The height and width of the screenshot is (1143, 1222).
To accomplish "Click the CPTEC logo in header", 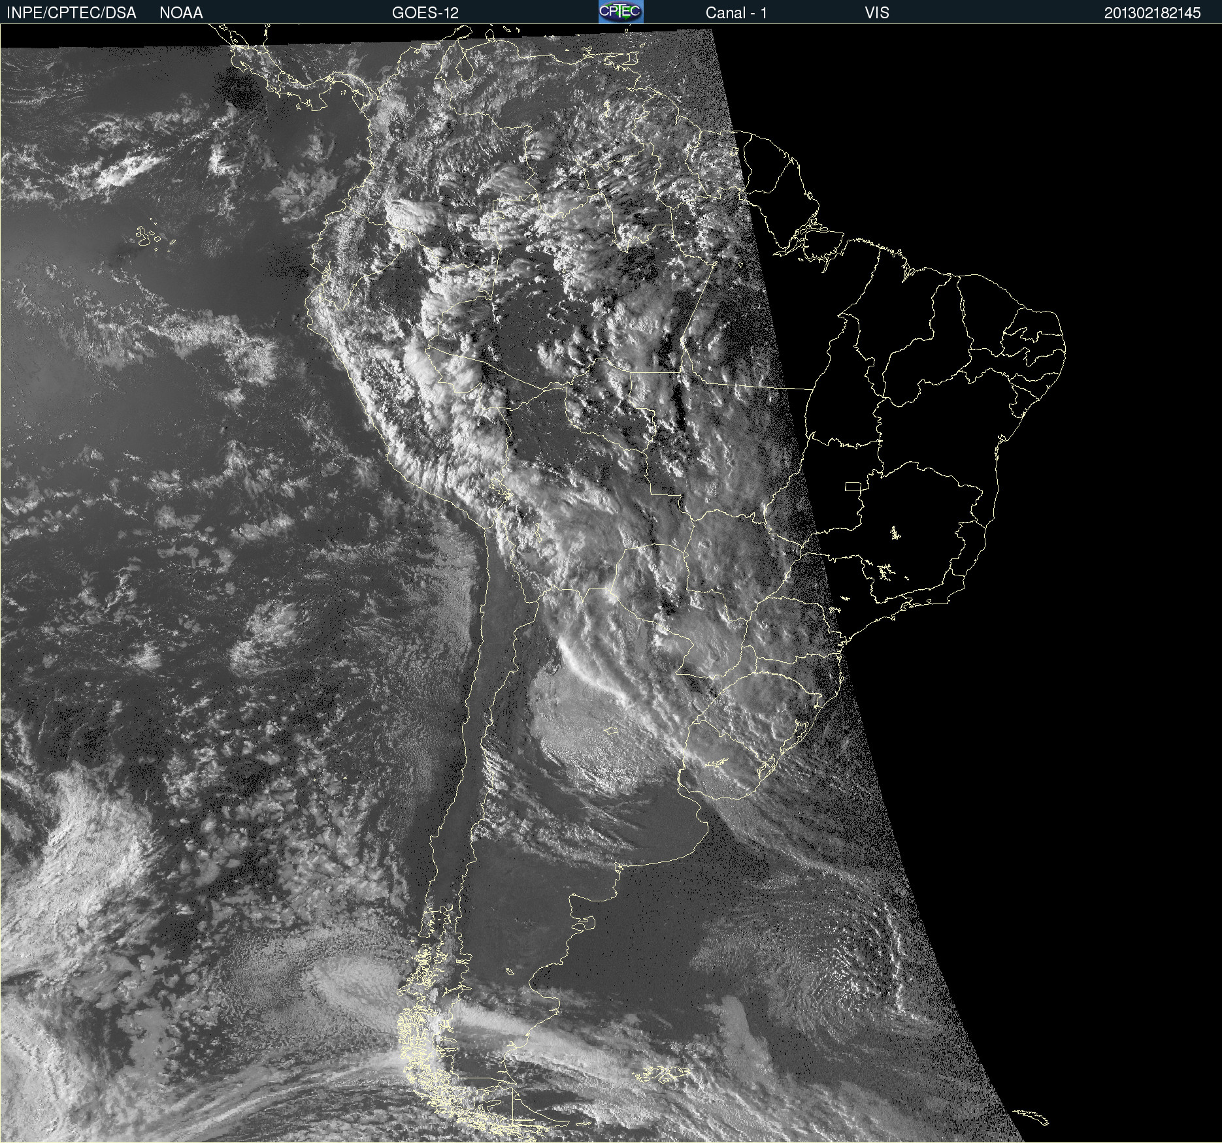I will [621, 12].
